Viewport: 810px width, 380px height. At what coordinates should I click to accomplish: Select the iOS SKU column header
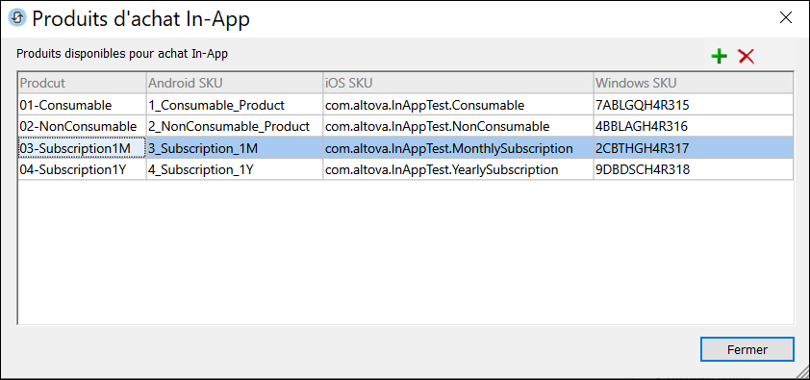[x=458, y=83]
